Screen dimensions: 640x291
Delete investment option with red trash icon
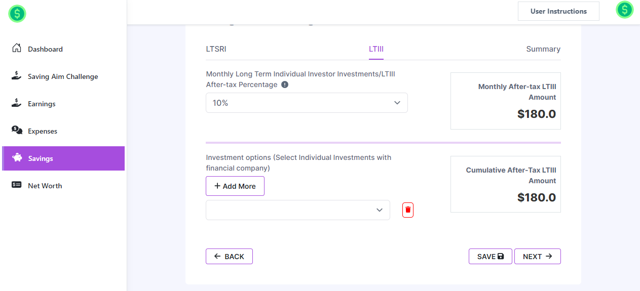coord(408,210)
